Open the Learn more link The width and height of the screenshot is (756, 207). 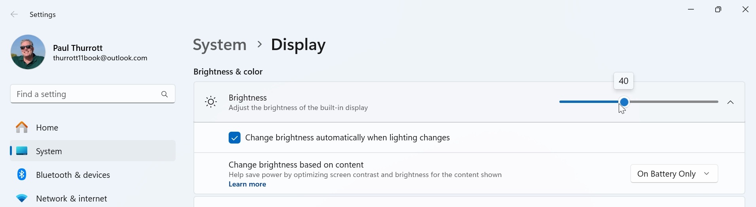pyautogui.click(x=247, y=185)
